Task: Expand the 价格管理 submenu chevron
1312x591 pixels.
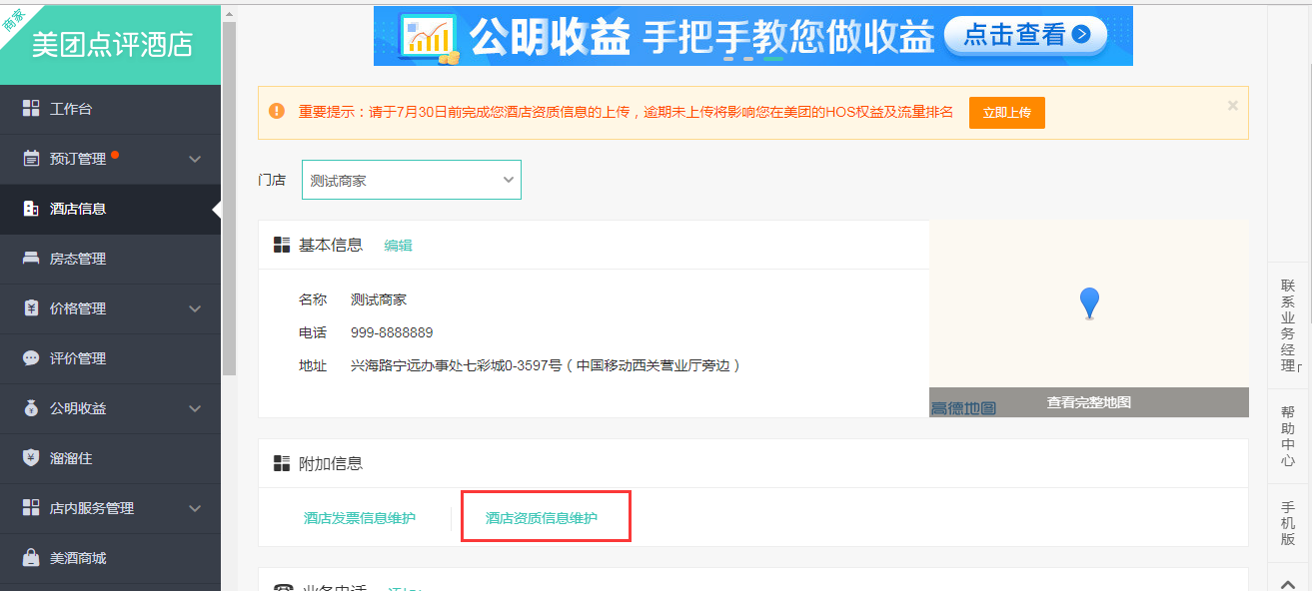Action: 195,308
